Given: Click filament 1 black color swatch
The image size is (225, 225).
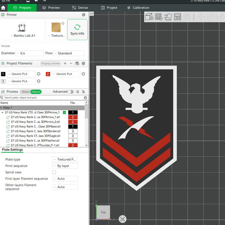Looking at the screenshot, I should point(3,74).
